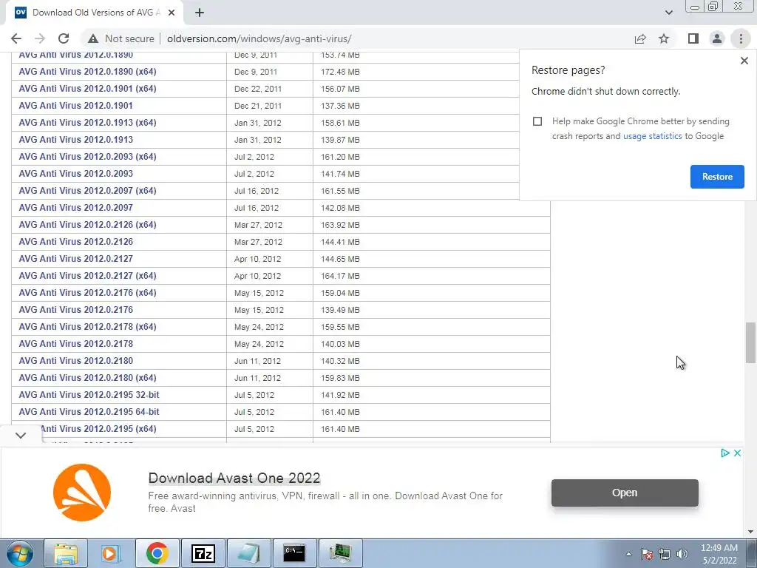Open AVG Anti Virus 2012.0.2178 link
757x568 pixels.
coord(76,344)
